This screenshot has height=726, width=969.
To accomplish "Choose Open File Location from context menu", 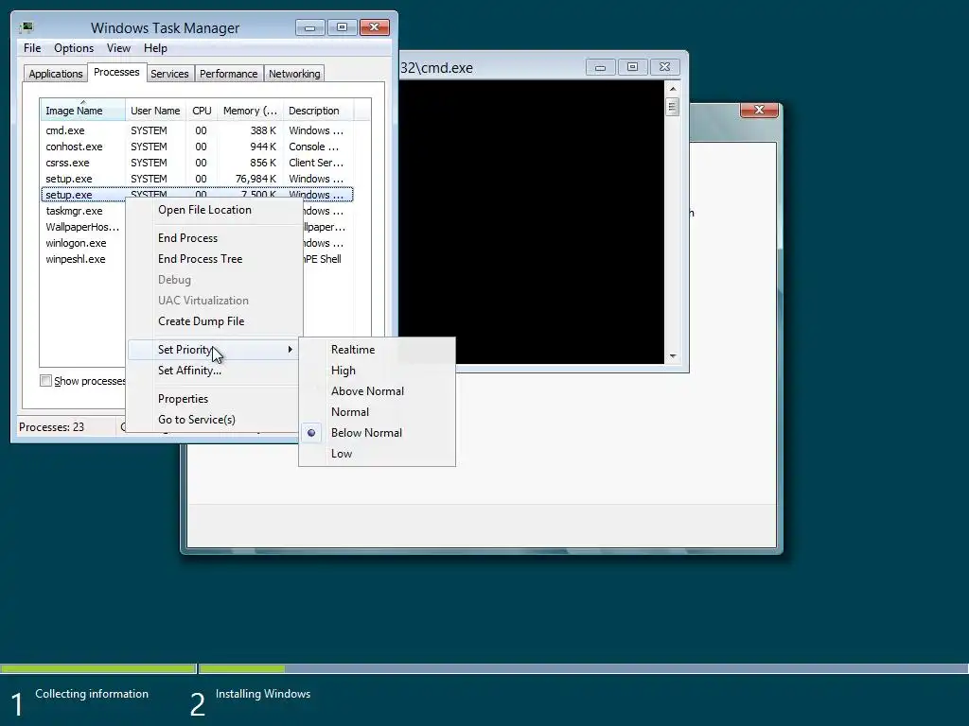I will tap(214, 210).
